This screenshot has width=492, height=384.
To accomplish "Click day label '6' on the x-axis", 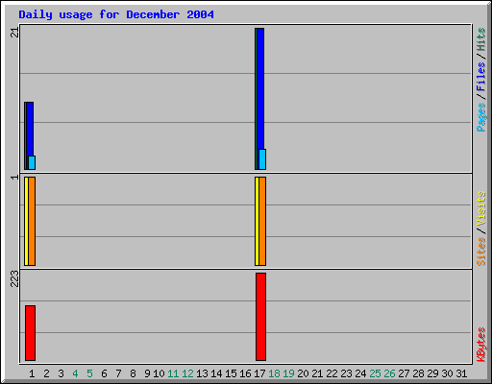I will click(x=104, y=373).
